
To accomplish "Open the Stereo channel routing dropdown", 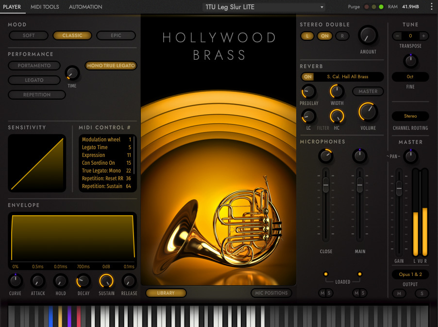I will (x=410, y=117).
